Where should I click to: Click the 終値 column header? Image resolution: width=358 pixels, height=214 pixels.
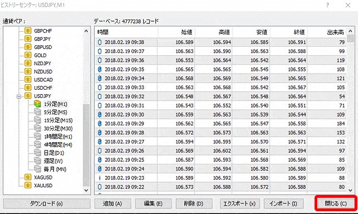pyautogui.click(x=288, y=32)
